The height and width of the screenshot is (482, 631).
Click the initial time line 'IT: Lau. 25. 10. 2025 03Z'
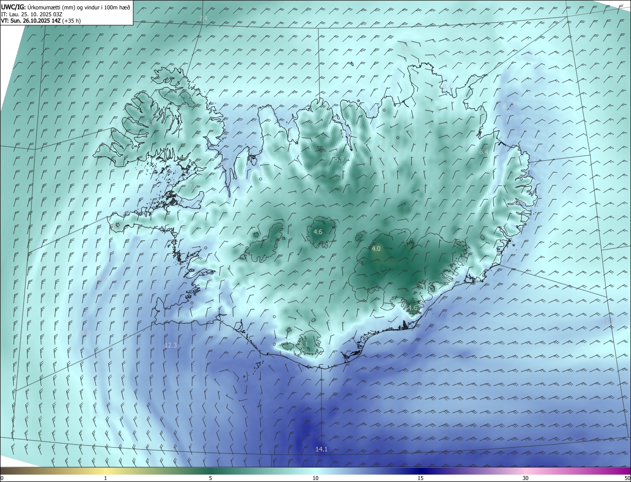[32, 14]
